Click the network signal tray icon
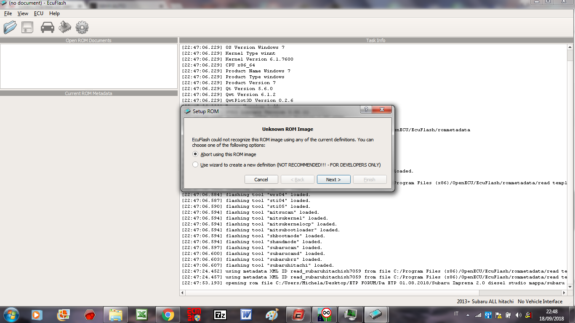This screenshot has width=575, height=323. pos(478,315)
